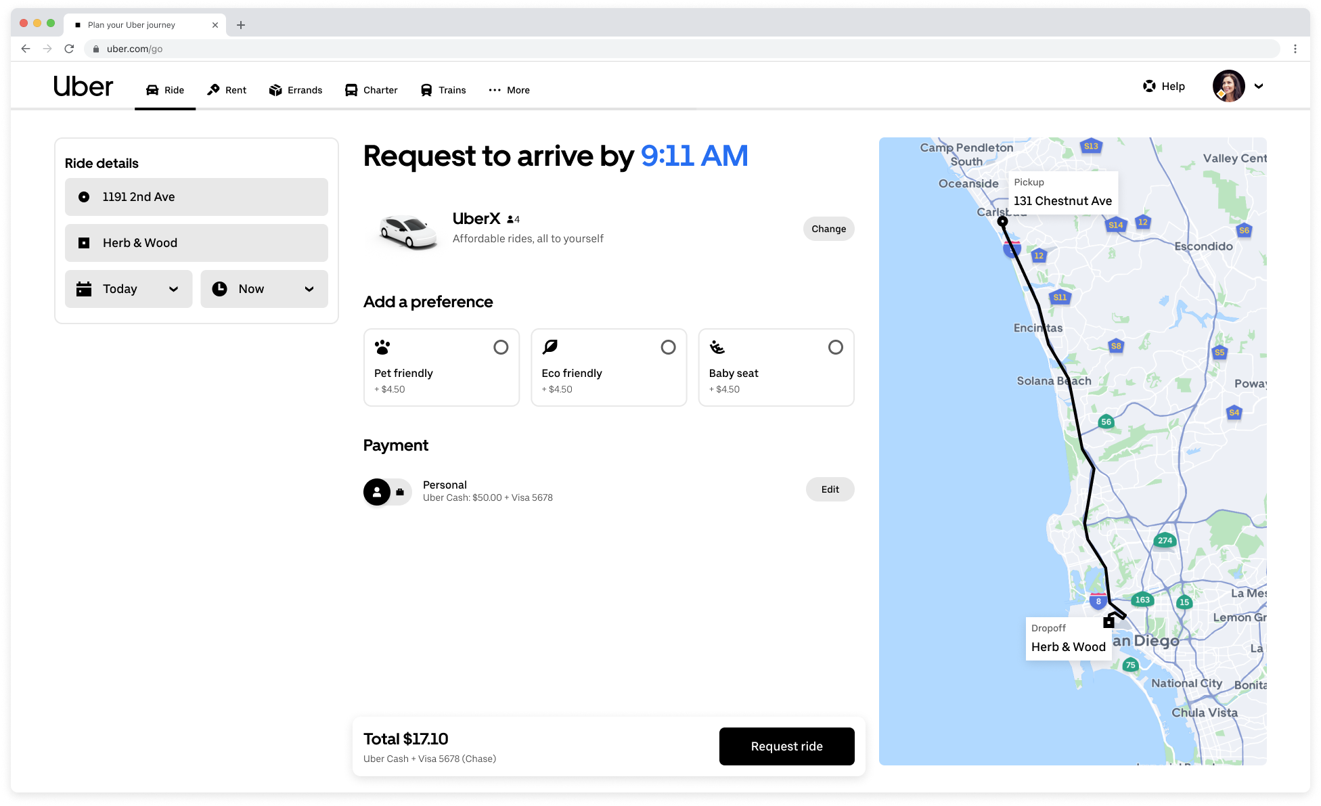
Task: Click Uber Cash: $50.00 + Visa 5678 text
Action: pyautogui.click(x=488, y=497)
